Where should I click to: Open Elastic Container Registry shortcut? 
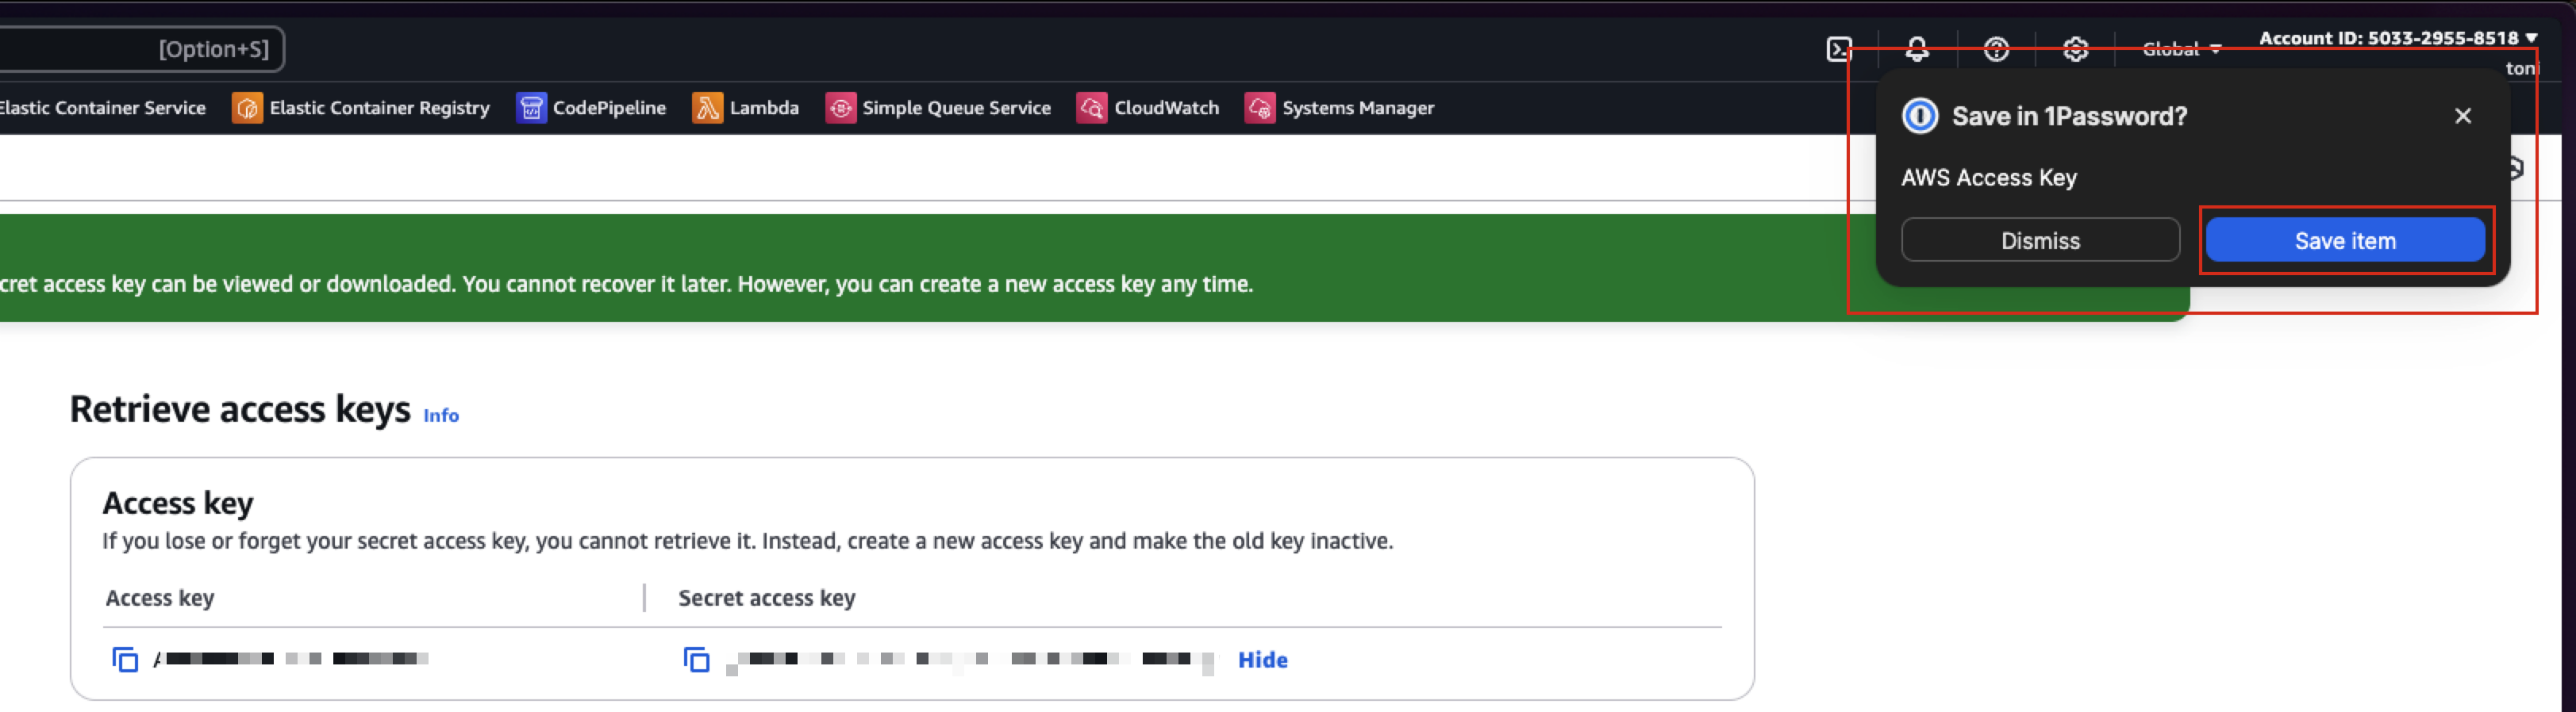point(360,108)
